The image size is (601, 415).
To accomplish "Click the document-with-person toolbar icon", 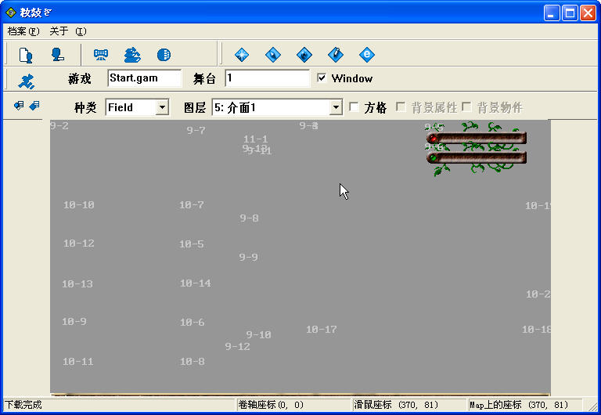I will click(25, 55).
